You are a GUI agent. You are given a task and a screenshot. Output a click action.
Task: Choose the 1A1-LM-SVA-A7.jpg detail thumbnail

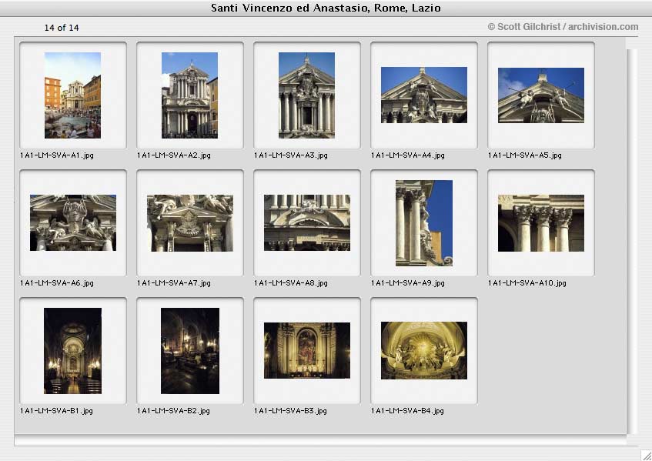(190, 223)
